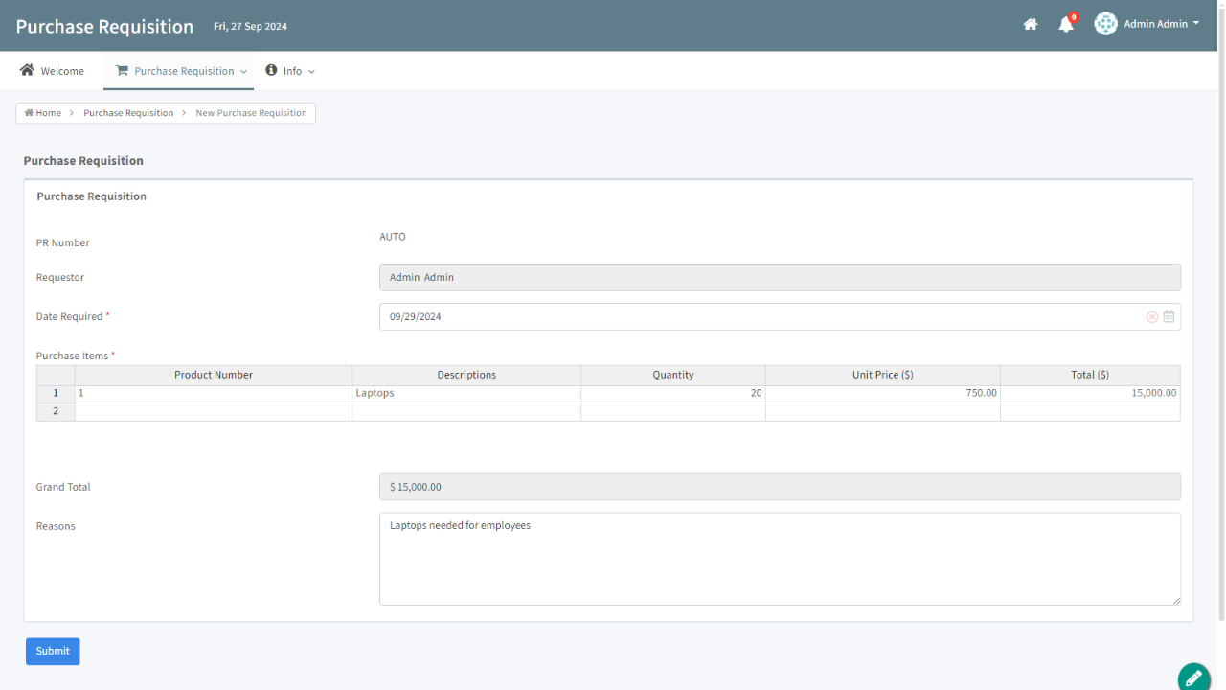Image resolution: width=1226 pixels, height=690 pixels.
Task: Open the calendar date picker
Action: 1169,317
